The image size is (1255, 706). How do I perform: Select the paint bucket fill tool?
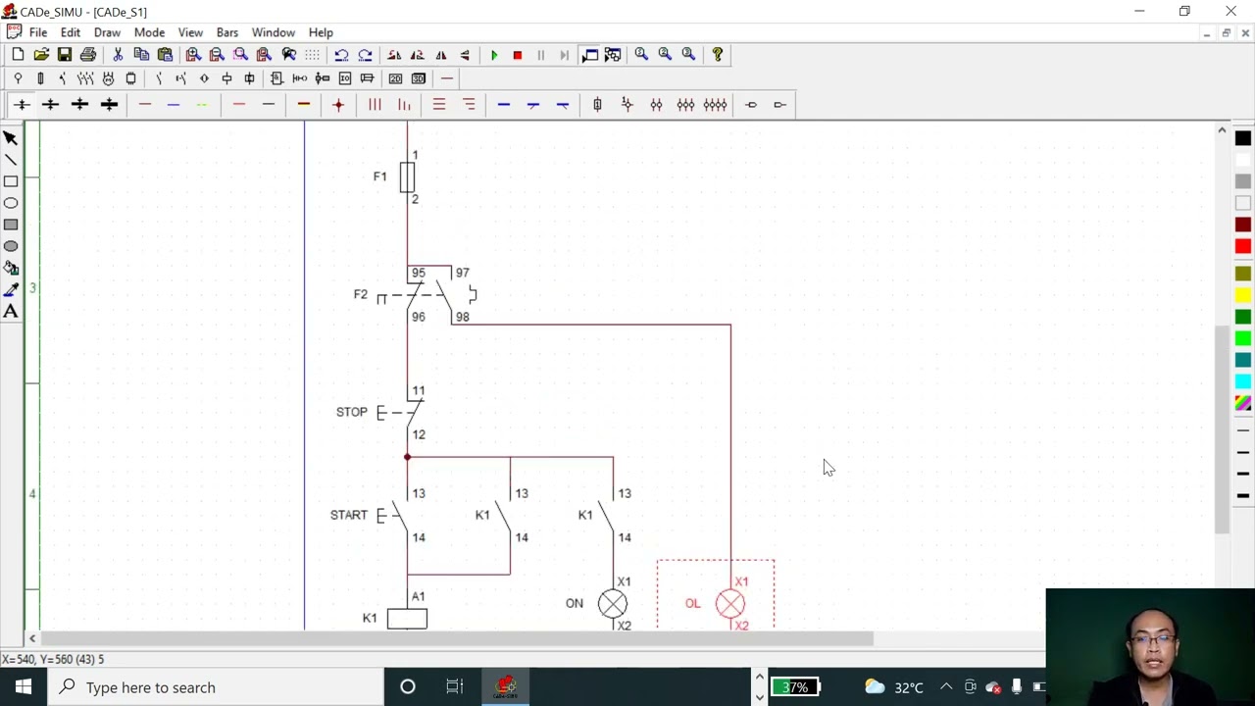pos(11,268)
